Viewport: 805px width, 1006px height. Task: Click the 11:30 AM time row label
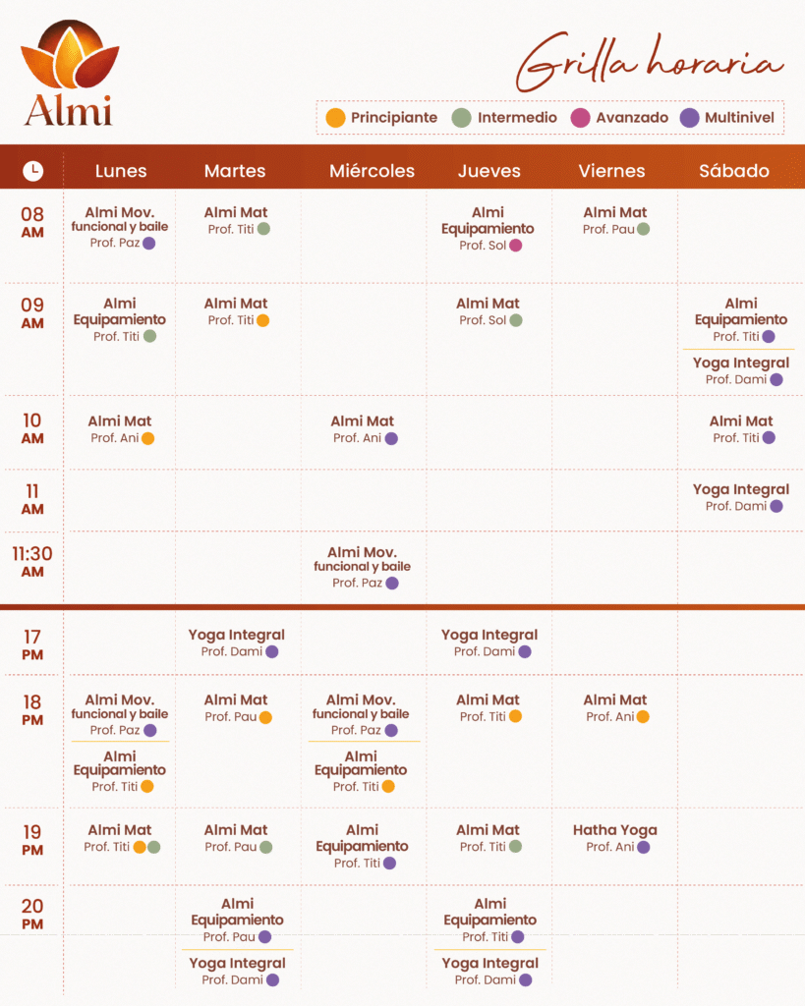click(32, 561)
